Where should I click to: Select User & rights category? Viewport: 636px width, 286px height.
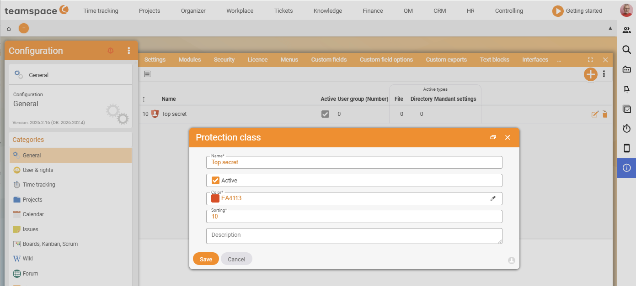pyautogui.click(x=70, y=170)
